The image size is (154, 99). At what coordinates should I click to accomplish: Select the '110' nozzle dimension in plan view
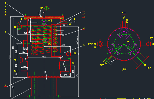[113, 61]
